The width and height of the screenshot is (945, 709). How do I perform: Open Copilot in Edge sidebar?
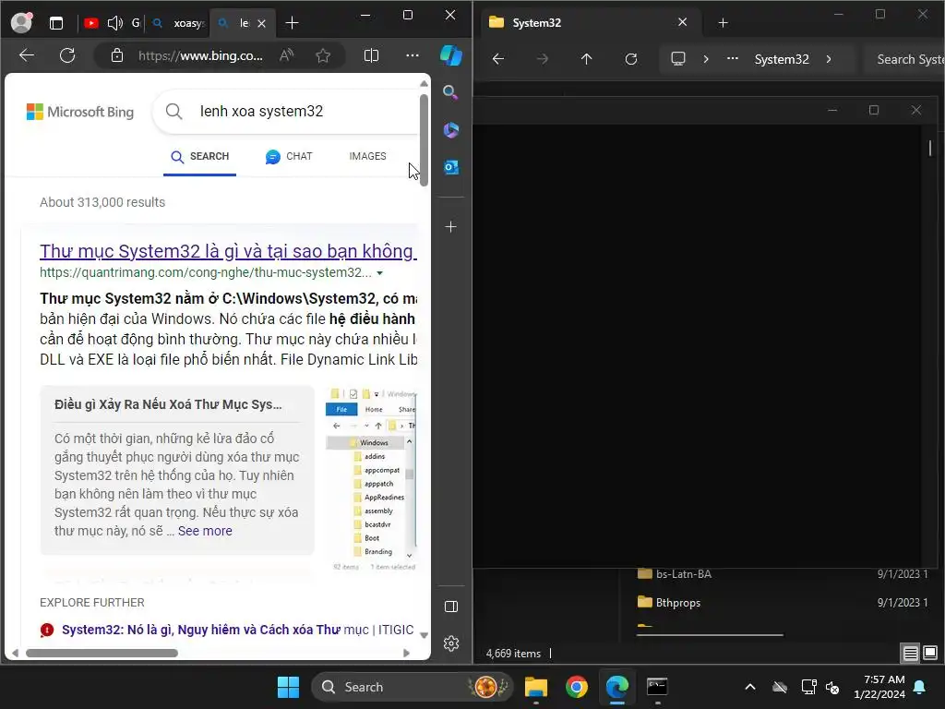(x=450, y=55)
